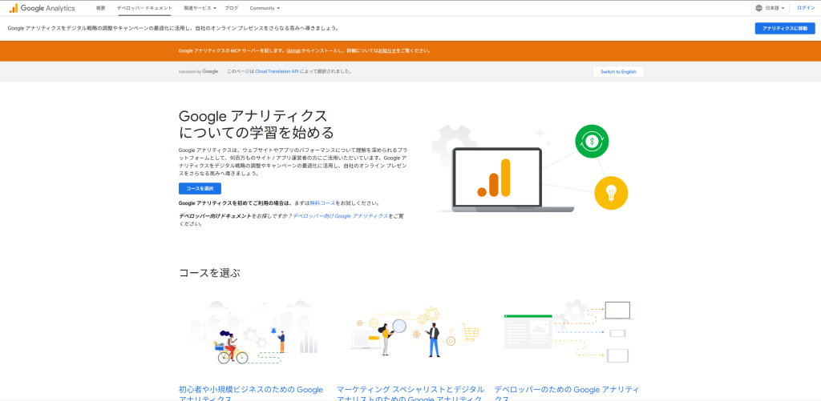821x401 pixels.
Task: Click the コースを選択 button
Action: pyautogui.click(x=200, y=188)
